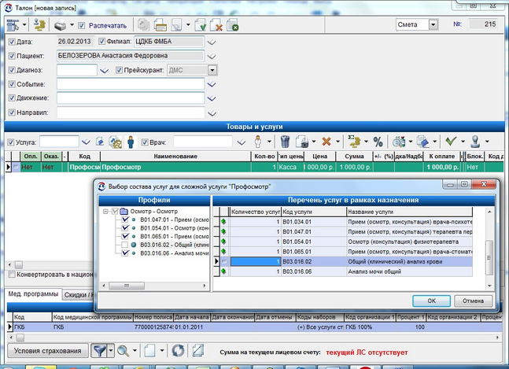This screenshot has height=369, width=509.
Task: Select the B01.047.01 tree item in Профили
Action: click(x=175, y=220)
